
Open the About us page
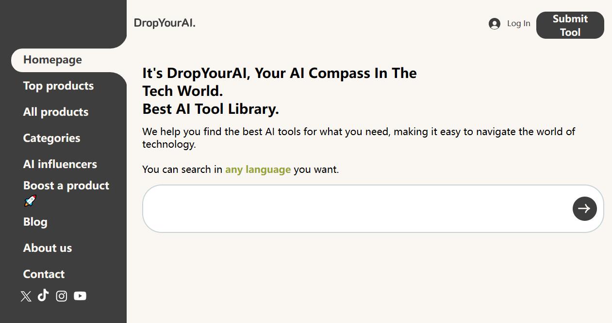click(x=48, y=248)
